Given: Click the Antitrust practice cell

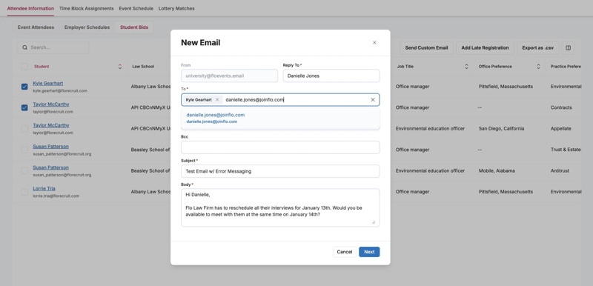Looking at the screenshot, I should [560, 170].
